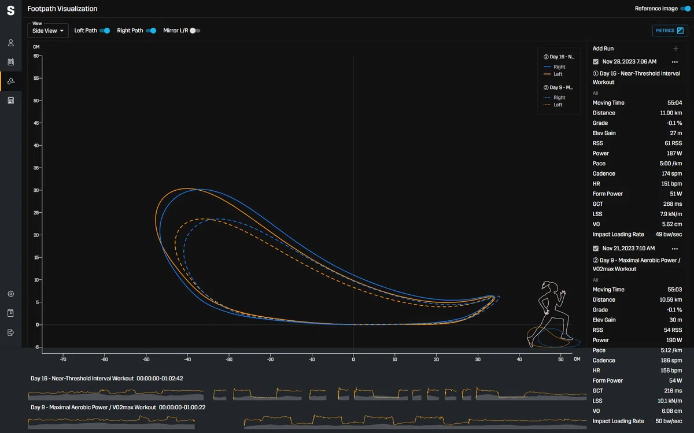Open three-dot menu for Nov 21, 2023 run
This screenshot has width=694, height=433.
pyautogui.click(x=674, y=249)
